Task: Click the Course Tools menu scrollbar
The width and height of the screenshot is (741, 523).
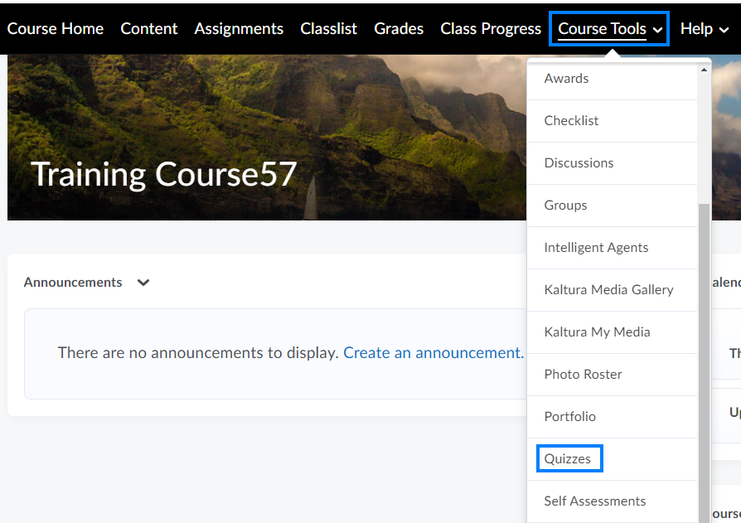Action: point(704,332)
